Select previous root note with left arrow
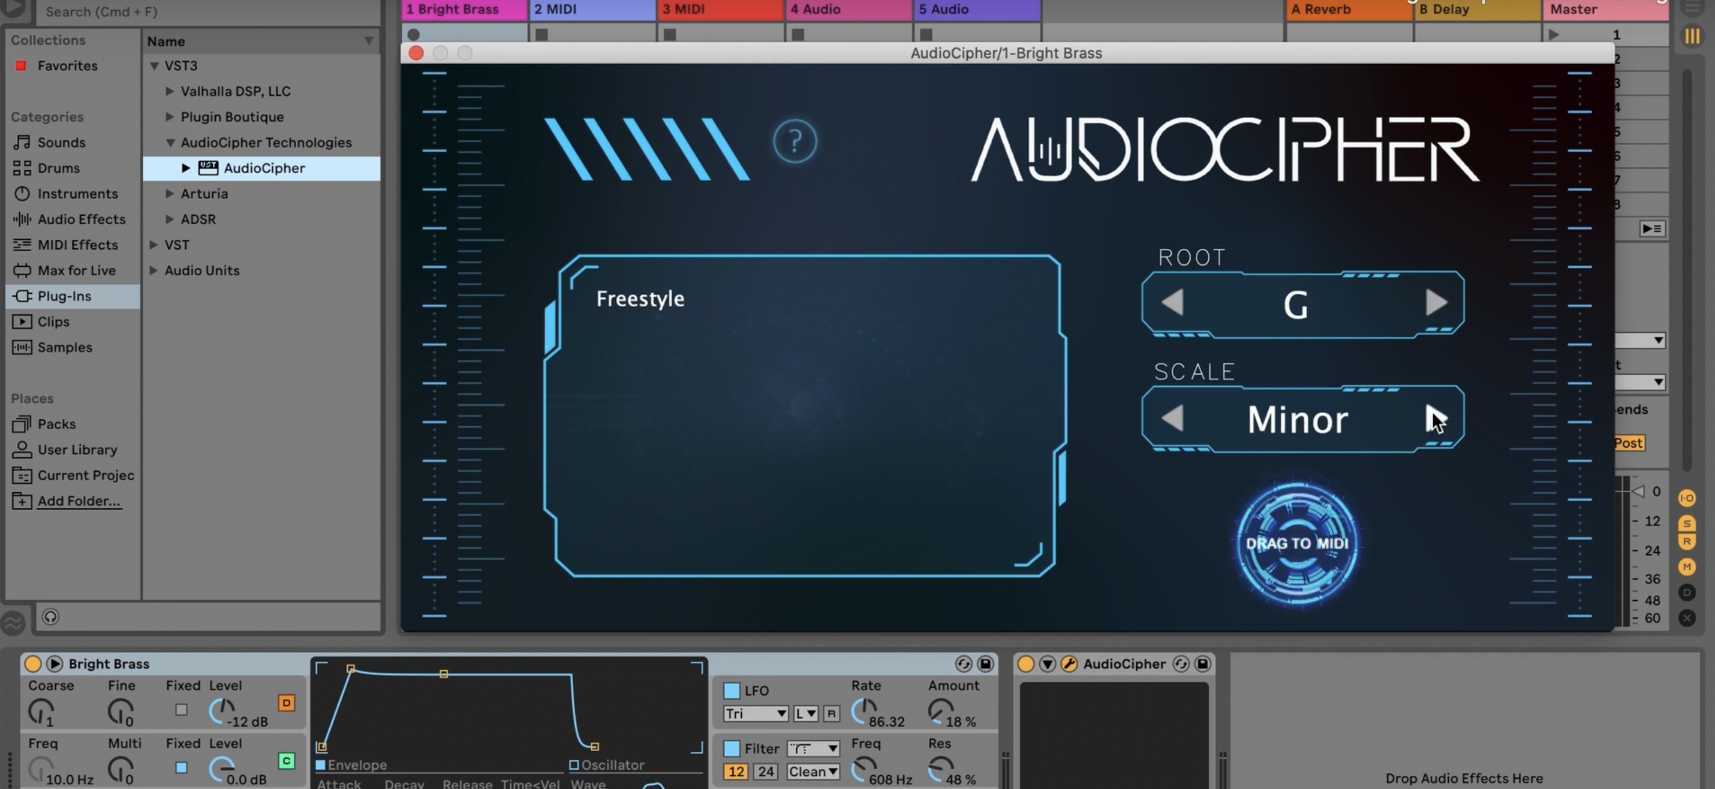The height and width of the screenshot is (789, 1715). (x=1172, y=303)
